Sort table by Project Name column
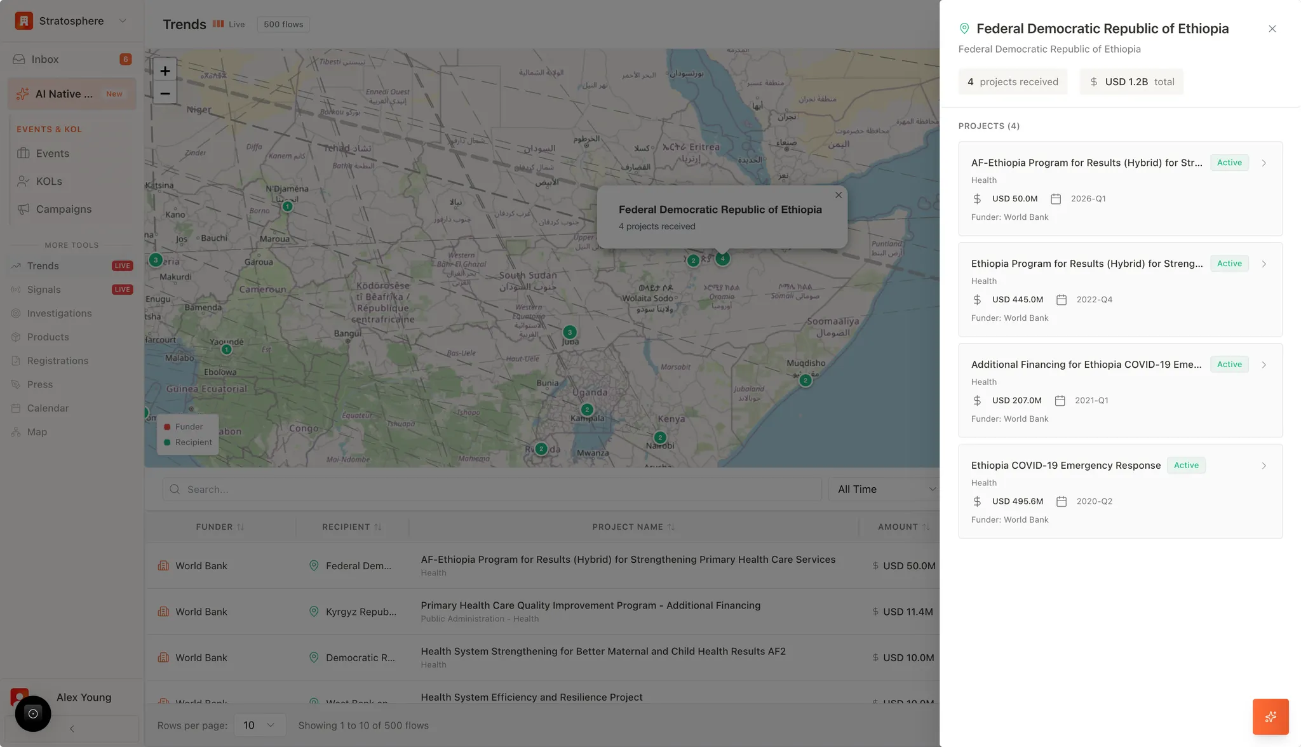This screenshot has width=1301, height=747. click(x=633, y=527)
